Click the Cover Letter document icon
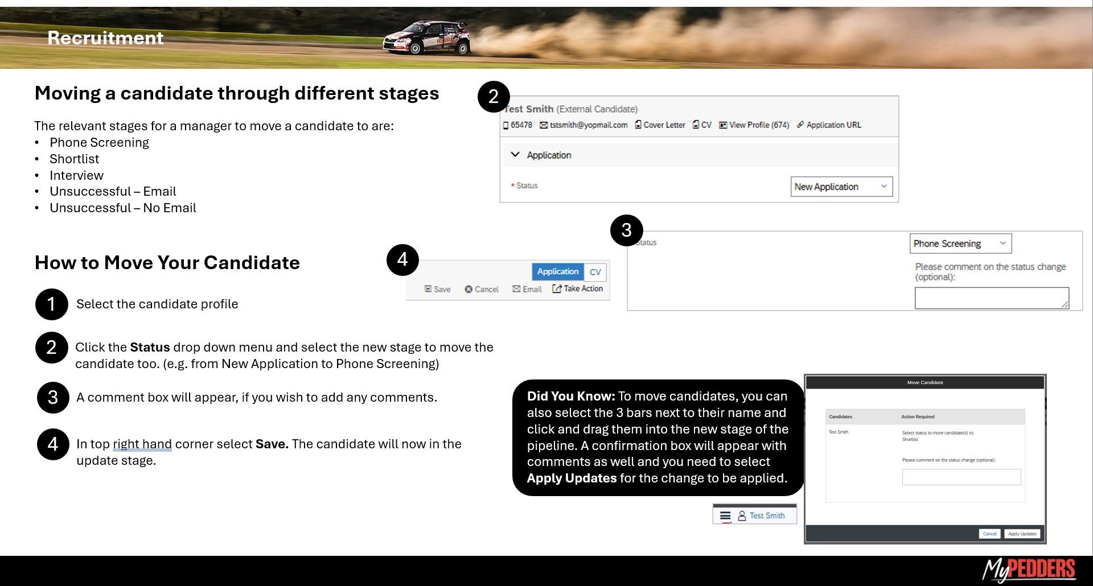The height and width of the screenshot is (586, 1093). coord(638,125)
